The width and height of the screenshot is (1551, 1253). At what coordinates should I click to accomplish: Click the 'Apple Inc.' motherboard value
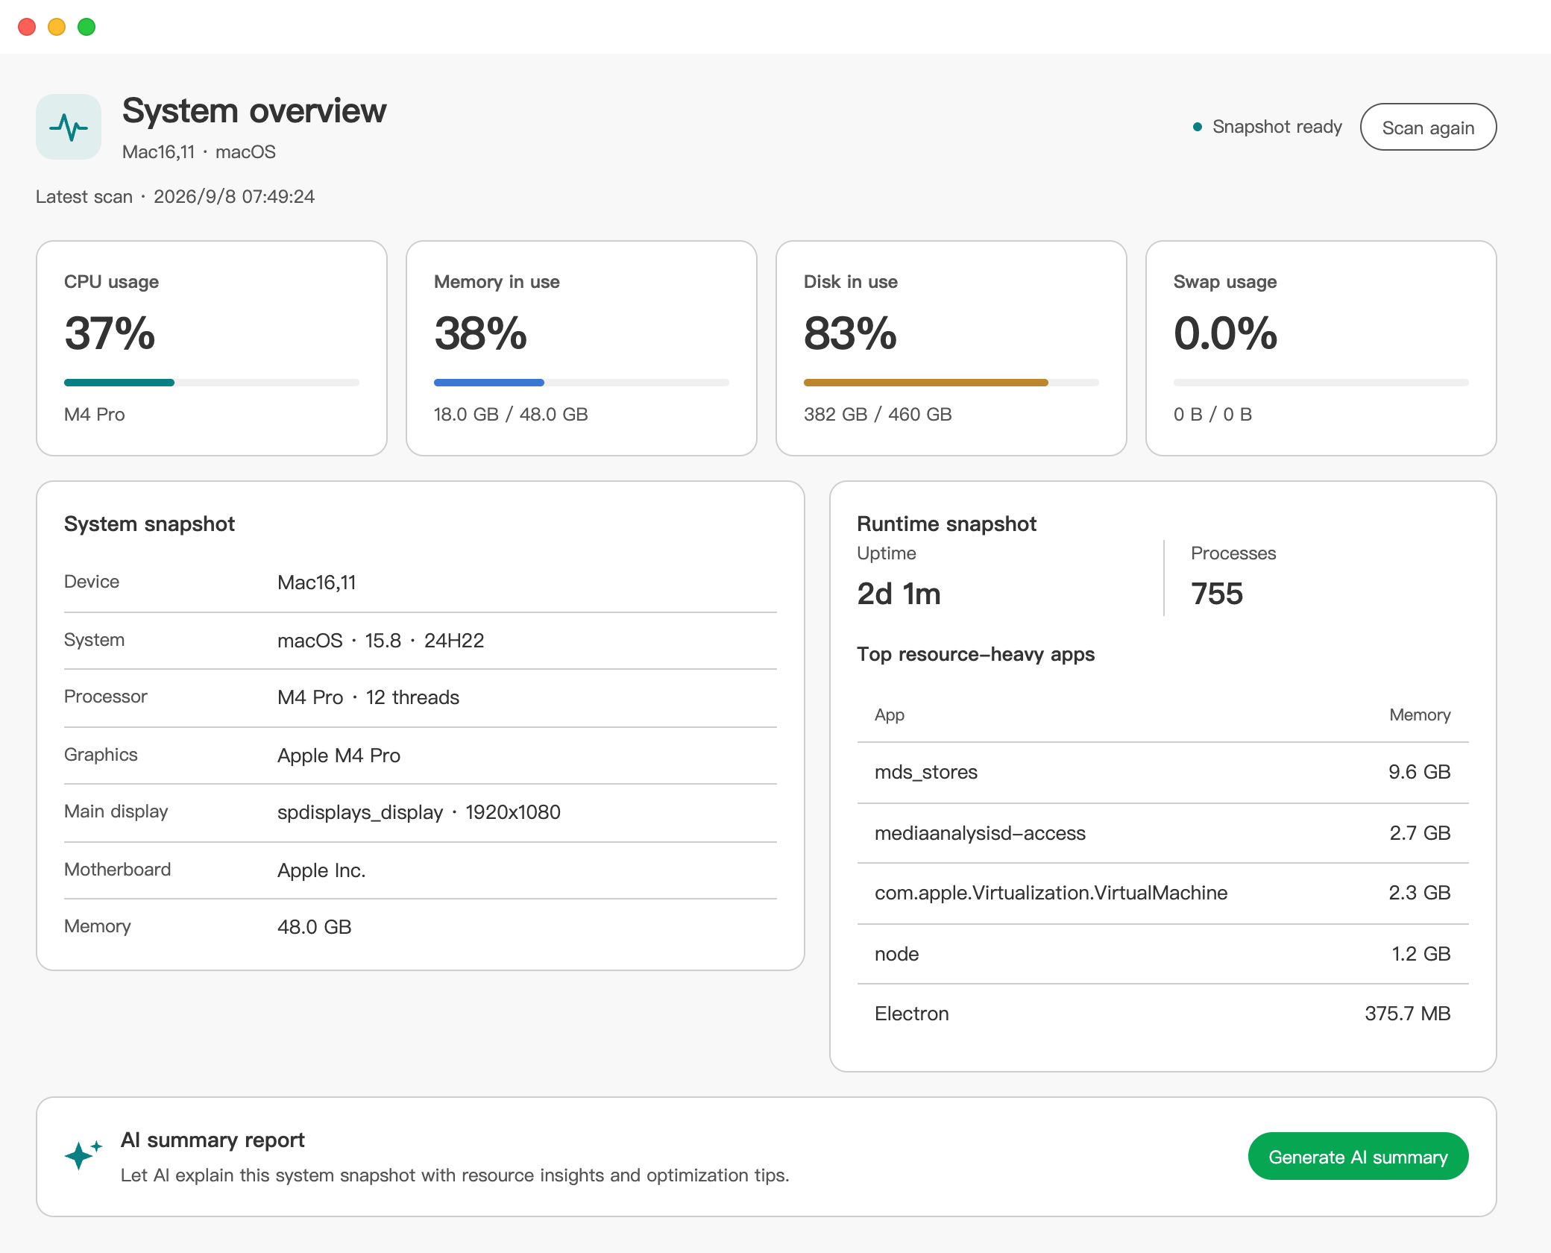321,870
